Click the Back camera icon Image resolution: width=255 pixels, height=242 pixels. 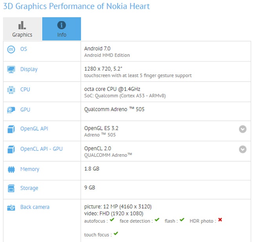click(11, 207)
